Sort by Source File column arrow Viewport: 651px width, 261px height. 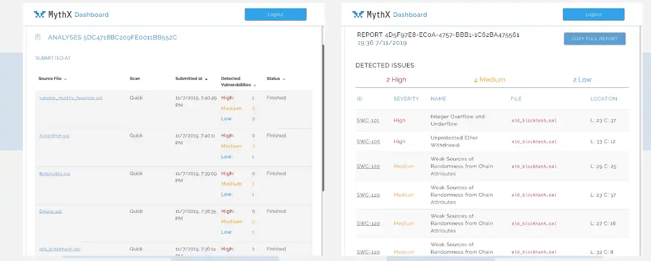(x=65, y=79)
